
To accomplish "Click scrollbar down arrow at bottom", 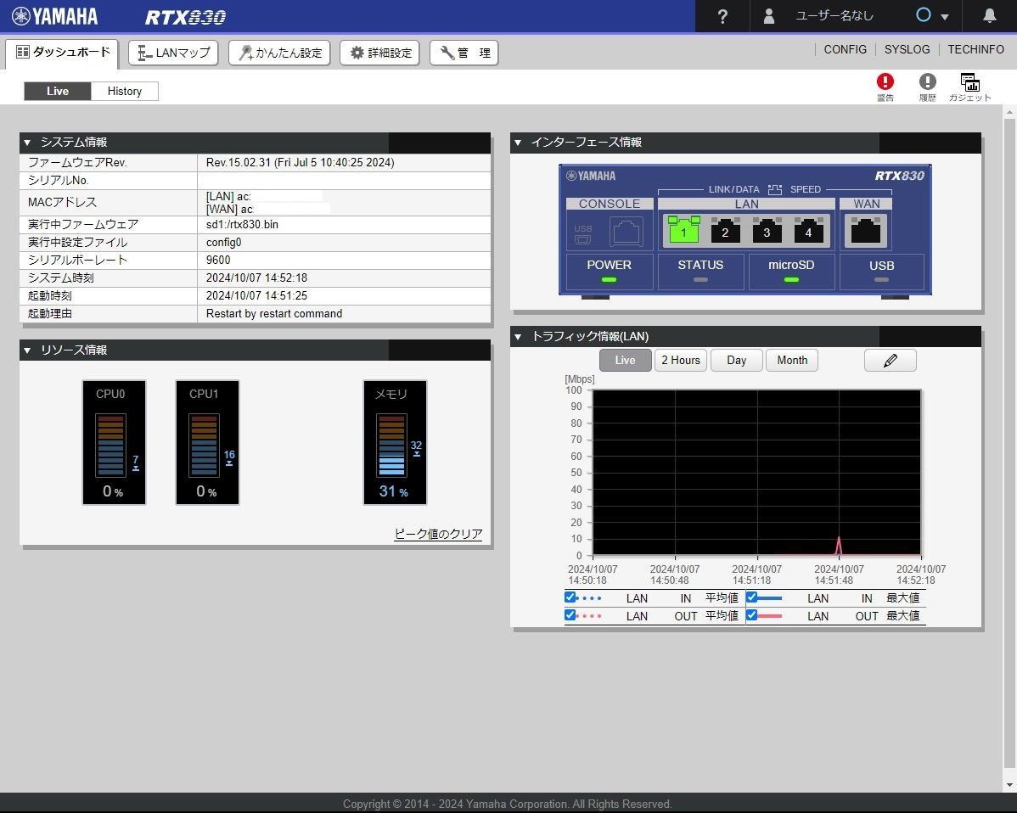I will (1010, 785).
